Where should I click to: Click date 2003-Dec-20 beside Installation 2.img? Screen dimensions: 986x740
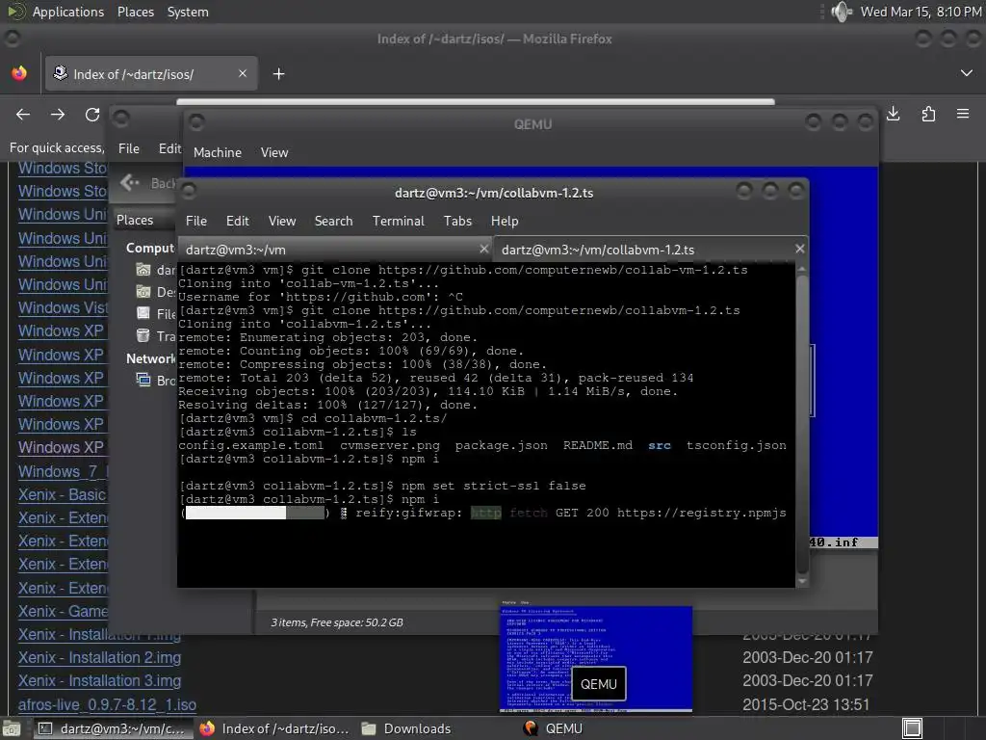tap(808, 657)
